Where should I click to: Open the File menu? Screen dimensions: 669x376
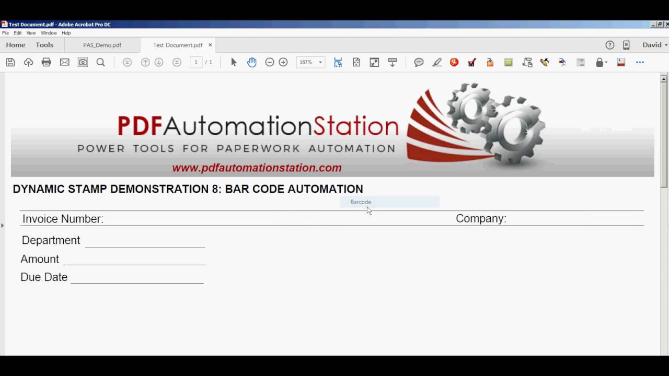click(x=5, y=33)
